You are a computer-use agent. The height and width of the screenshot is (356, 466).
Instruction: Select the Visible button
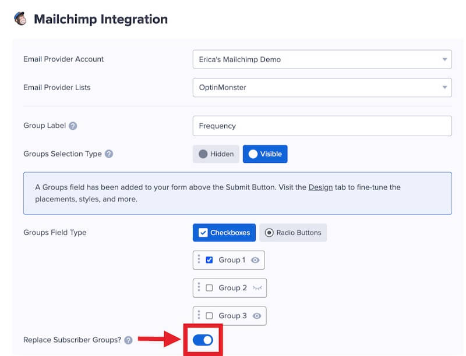(x=265, y=154)
